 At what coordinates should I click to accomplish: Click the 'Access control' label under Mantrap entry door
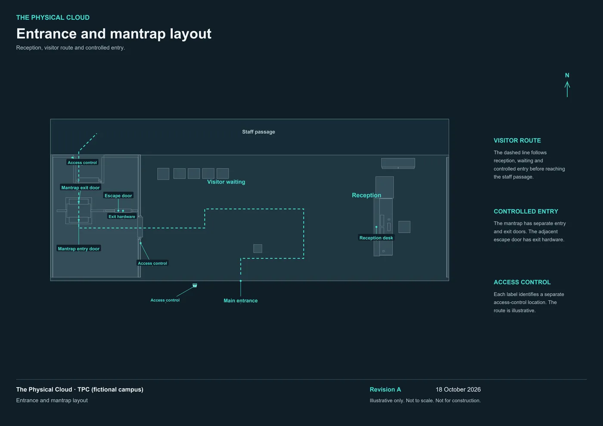[x=152, y=263]
